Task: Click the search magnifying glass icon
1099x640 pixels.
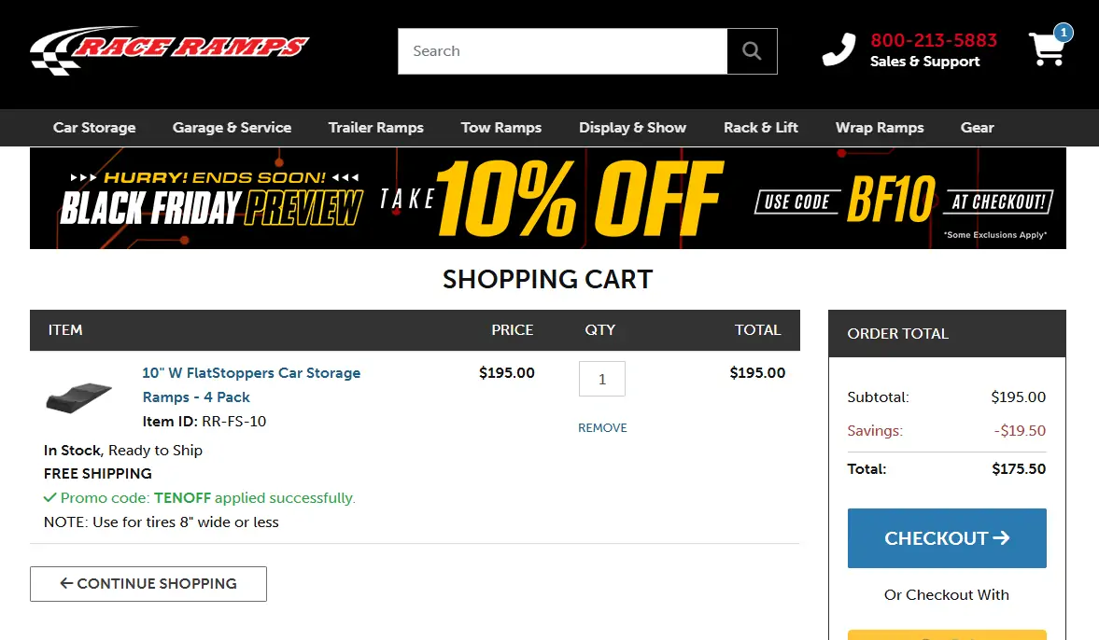Action: coord(752,51)
